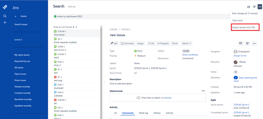This screenshot has width=263, height=119.
Task: Select Reported by me filter
Action: click(22, 61)
